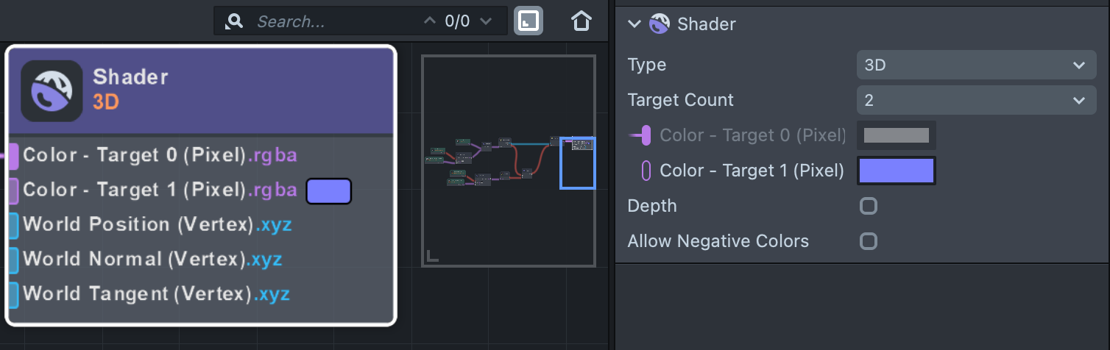
Task: Click the minimap graph overview thumbnail
Action: tap(508, 160)
